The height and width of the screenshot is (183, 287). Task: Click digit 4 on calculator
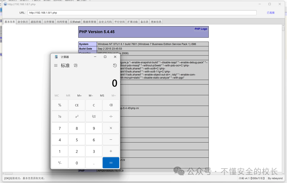[60, 140]
